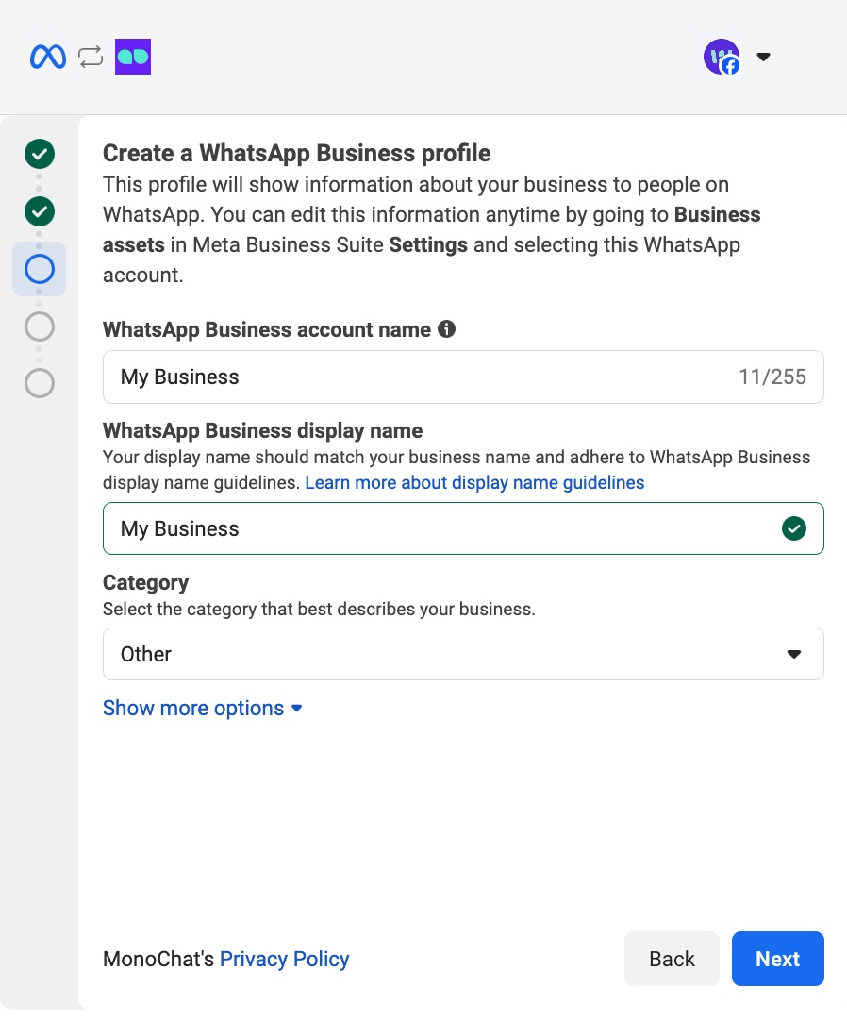Click the profile avatar with Facebook badge
This screenshot has width=847, height=1021.
[x=722, y=57]
